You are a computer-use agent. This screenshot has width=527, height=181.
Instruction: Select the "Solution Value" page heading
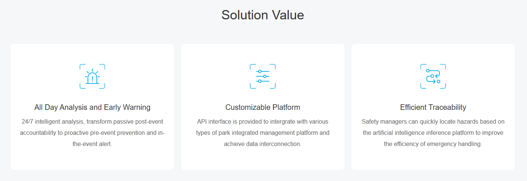tap(263, 15)
